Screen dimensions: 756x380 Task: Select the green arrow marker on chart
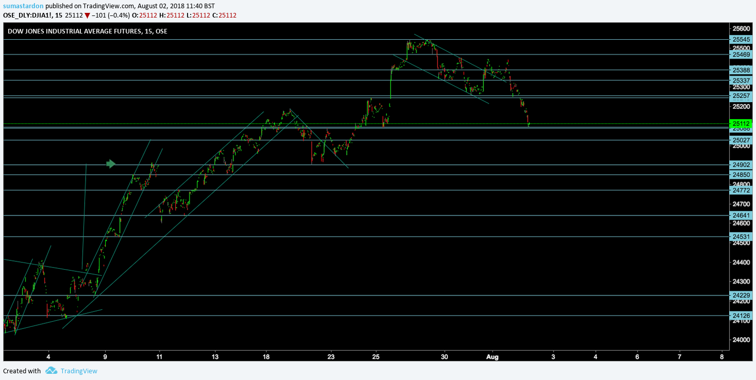(111, 164)
